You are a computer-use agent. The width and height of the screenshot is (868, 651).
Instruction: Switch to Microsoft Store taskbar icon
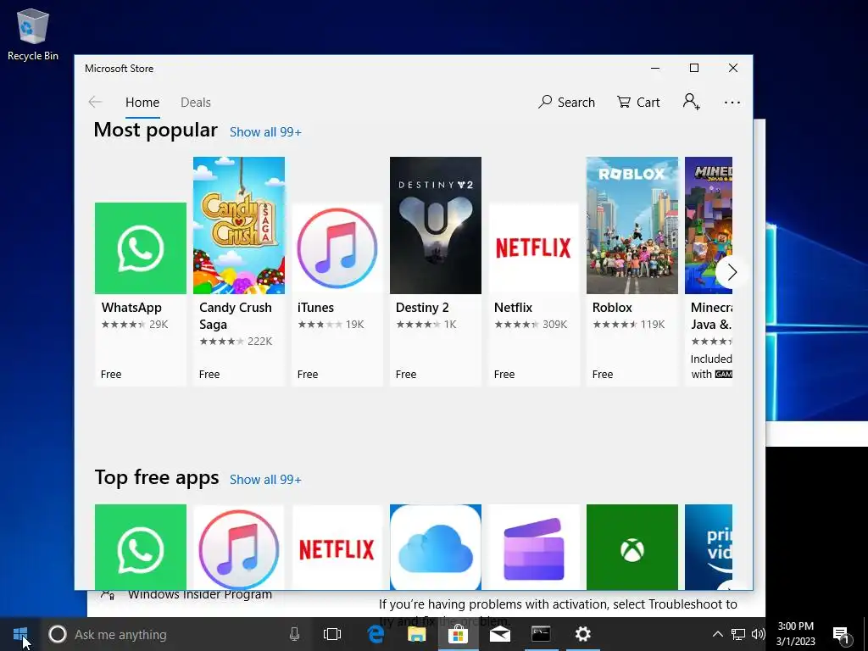click(x=459, y=634)
